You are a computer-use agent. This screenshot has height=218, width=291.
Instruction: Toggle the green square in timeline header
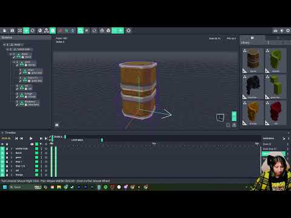[36, 144]
